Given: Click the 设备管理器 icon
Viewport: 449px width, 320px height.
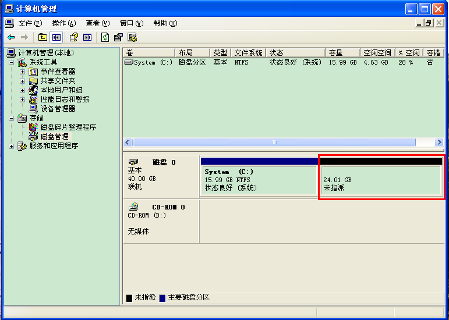Looking at the screenshot, I should pyautogui.click(x=33, y=109).
